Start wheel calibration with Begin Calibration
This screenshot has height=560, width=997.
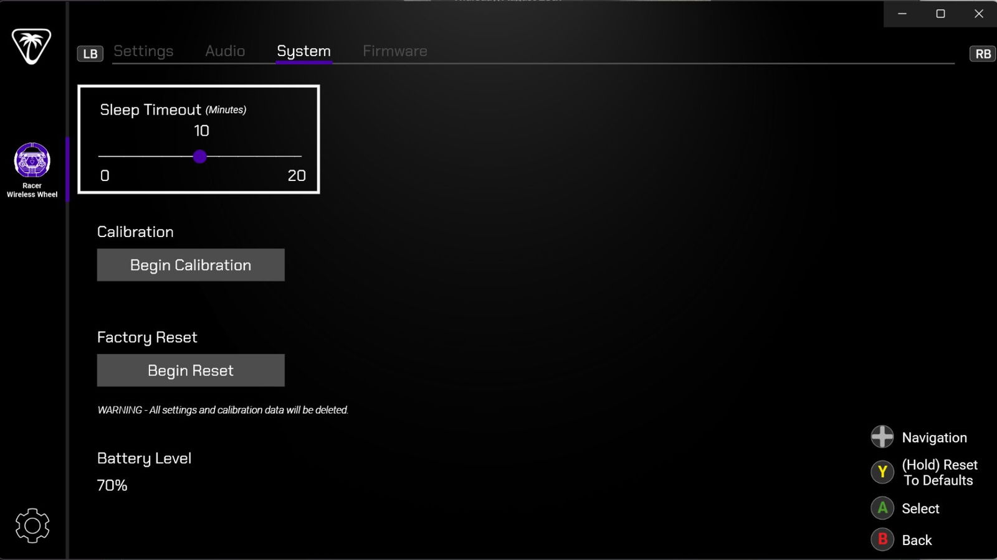point(191,265)
